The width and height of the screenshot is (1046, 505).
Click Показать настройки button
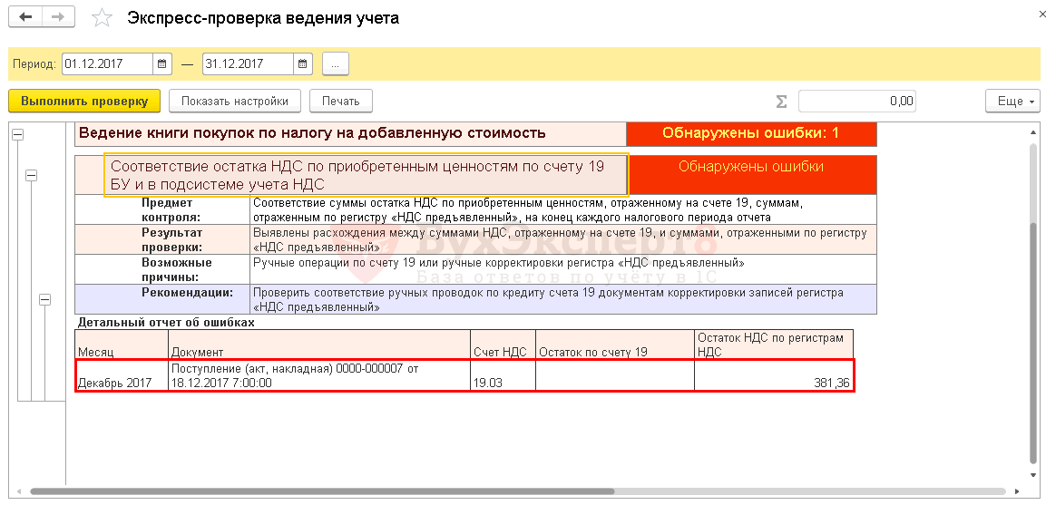point(234,102)
